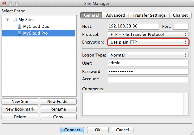Click in the Host address field
The height and width of the screenshot is (135, 194).
coord(133,26)
